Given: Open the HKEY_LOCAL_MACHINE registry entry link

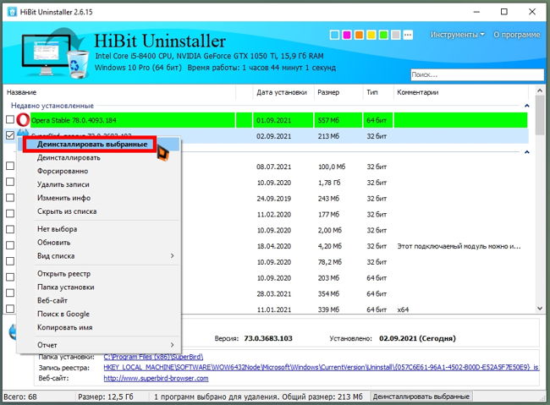Looking at the screenshot, I should tap(322, 367).
